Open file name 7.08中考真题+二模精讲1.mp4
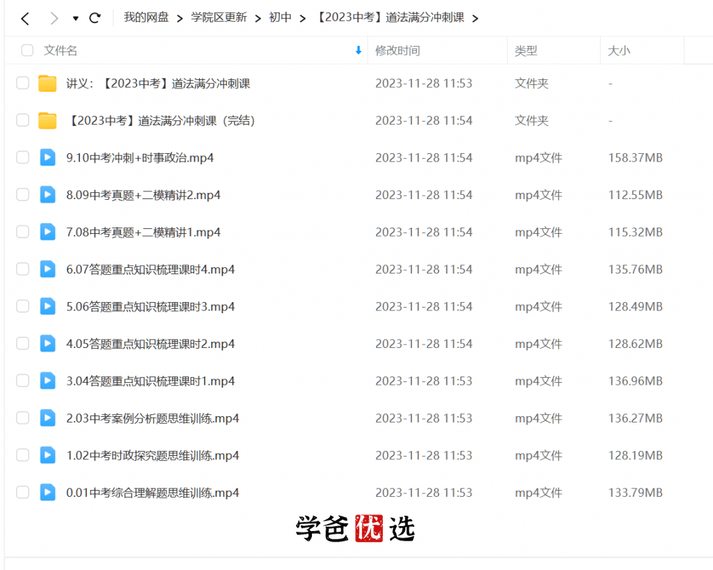713x570 pixels. (x=143, y=232)
